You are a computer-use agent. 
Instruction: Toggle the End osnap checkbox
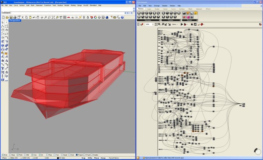click(2, 154)
